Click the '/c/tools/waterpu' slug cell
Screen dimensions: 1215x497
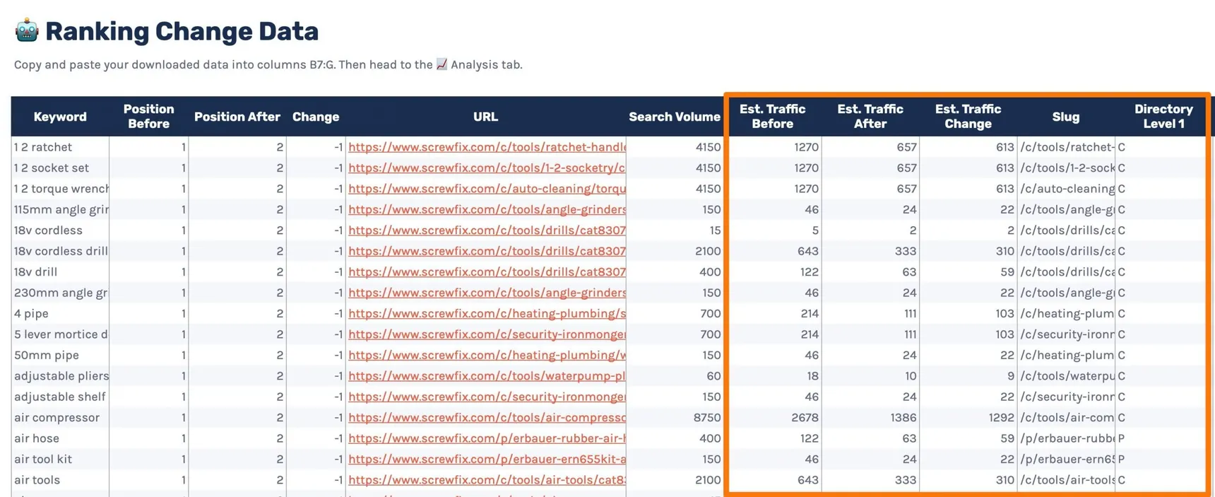[1066, 376]
